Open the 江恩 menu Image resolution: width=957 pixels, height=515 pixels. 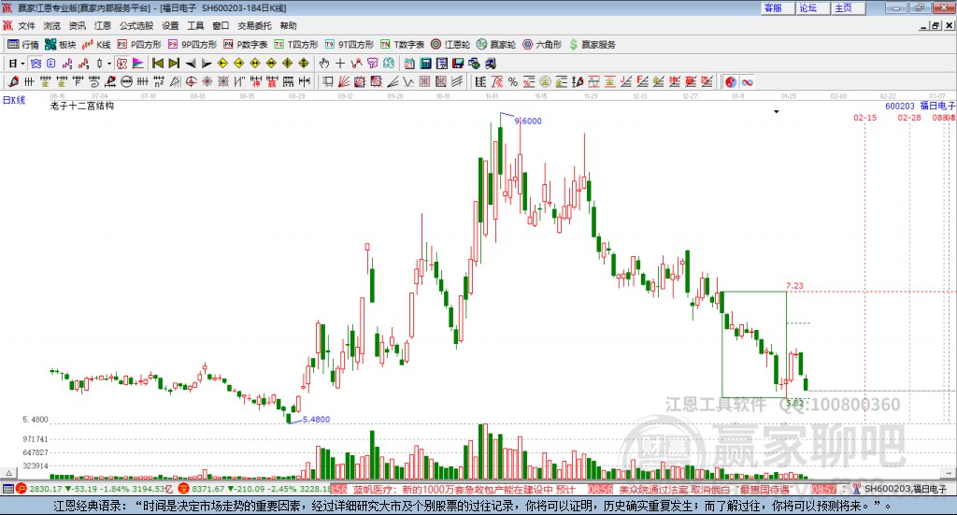pyautogui.click(x=103, y=25)
